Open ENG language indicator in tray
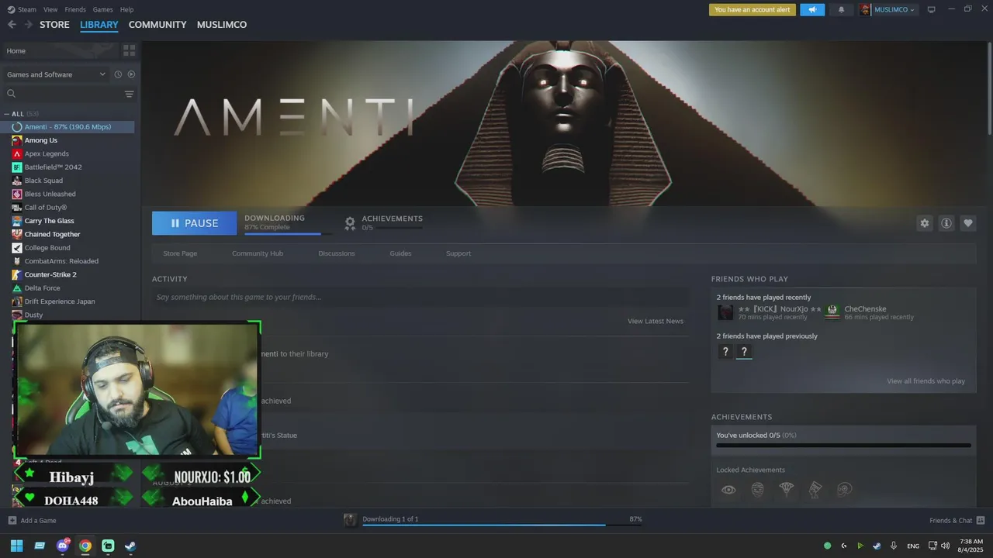This screenshot has width=993, height=558. (x=913, y=546)
